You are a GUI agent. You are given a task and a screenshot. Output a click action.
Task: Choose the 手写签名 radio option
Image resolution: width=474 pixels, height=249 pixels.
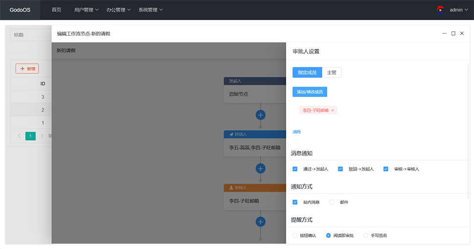[x=366, y=235]
